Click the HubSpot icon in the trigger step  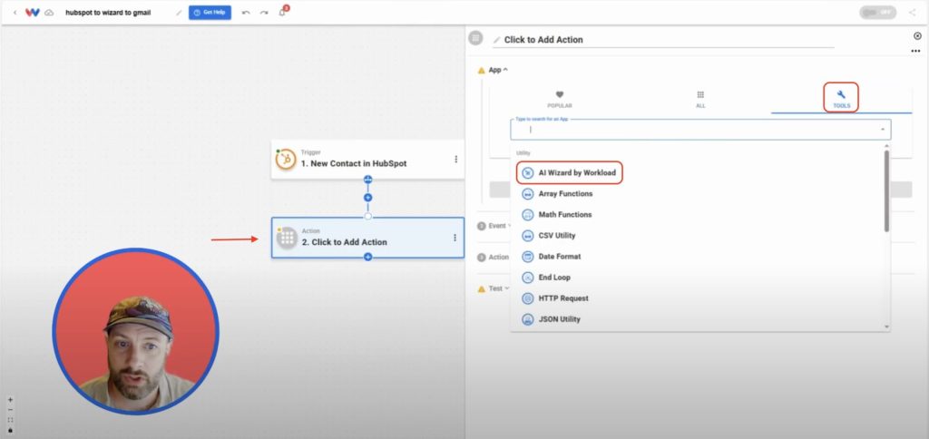coord(286,160)
